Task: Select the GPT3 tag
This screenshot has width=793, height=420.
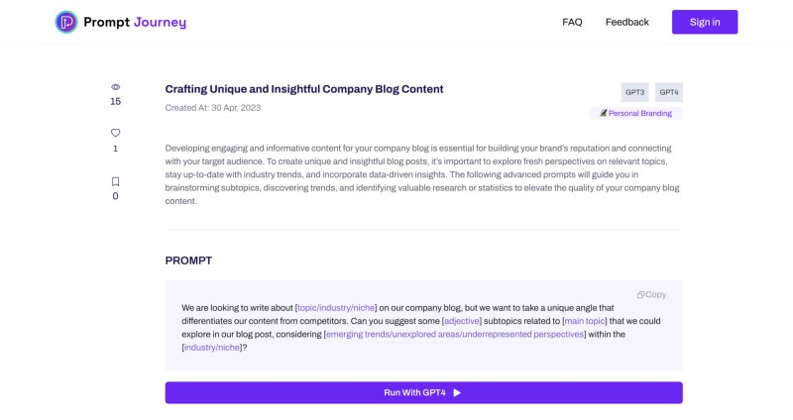Action: pyautogui.click(x=634, y=92)
